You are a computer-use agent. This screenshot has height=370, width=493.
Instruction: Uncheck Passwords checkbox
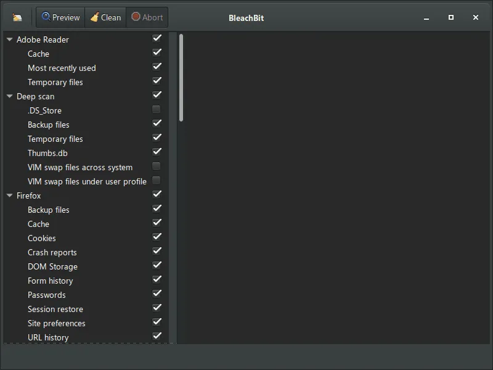[157, 294]
